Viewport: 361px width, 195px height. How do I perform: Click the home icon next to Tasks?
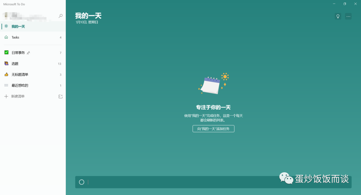[x=6, y=37]
